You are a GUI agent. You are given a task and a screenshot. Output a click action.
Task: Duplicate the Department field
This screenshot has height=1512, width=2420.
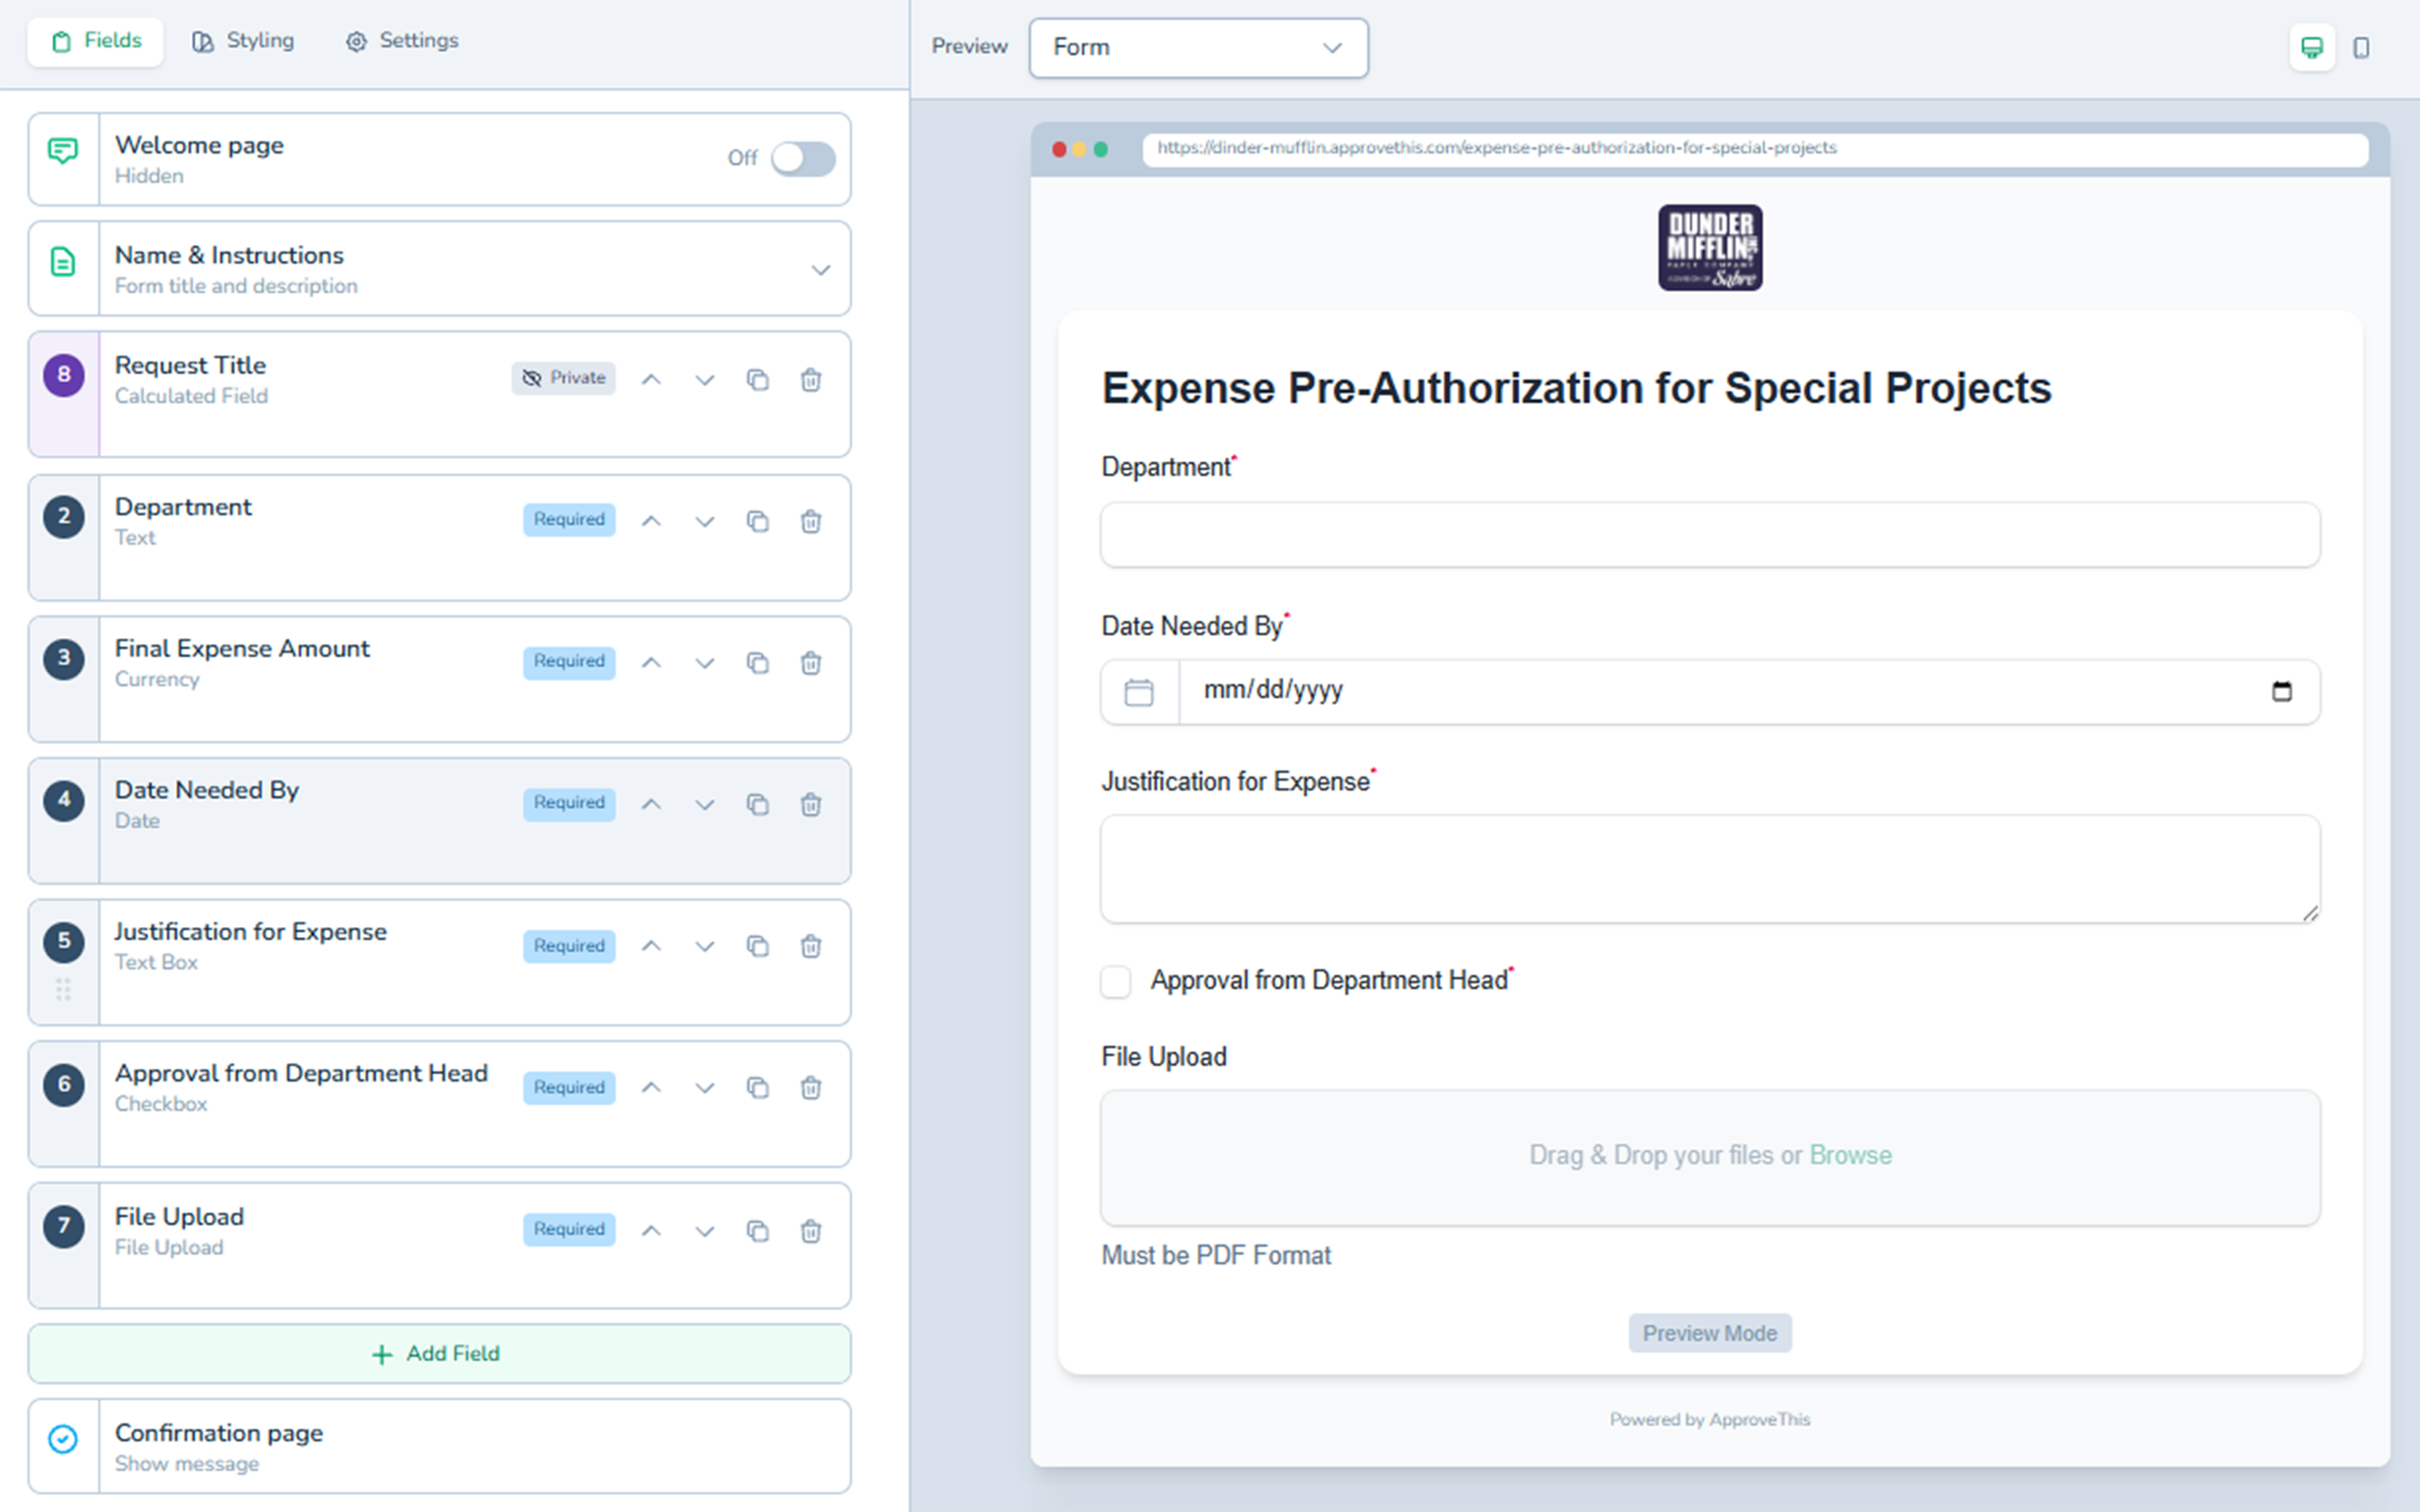757,521
